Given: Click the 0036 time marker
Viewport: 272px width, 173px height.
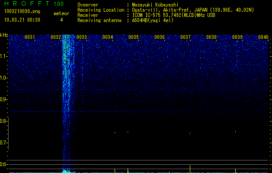Looking at the screenshot, I should click(160, 37).
